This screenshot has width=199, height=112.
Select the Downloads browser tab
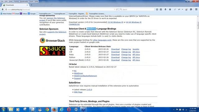tap(16, 5)
